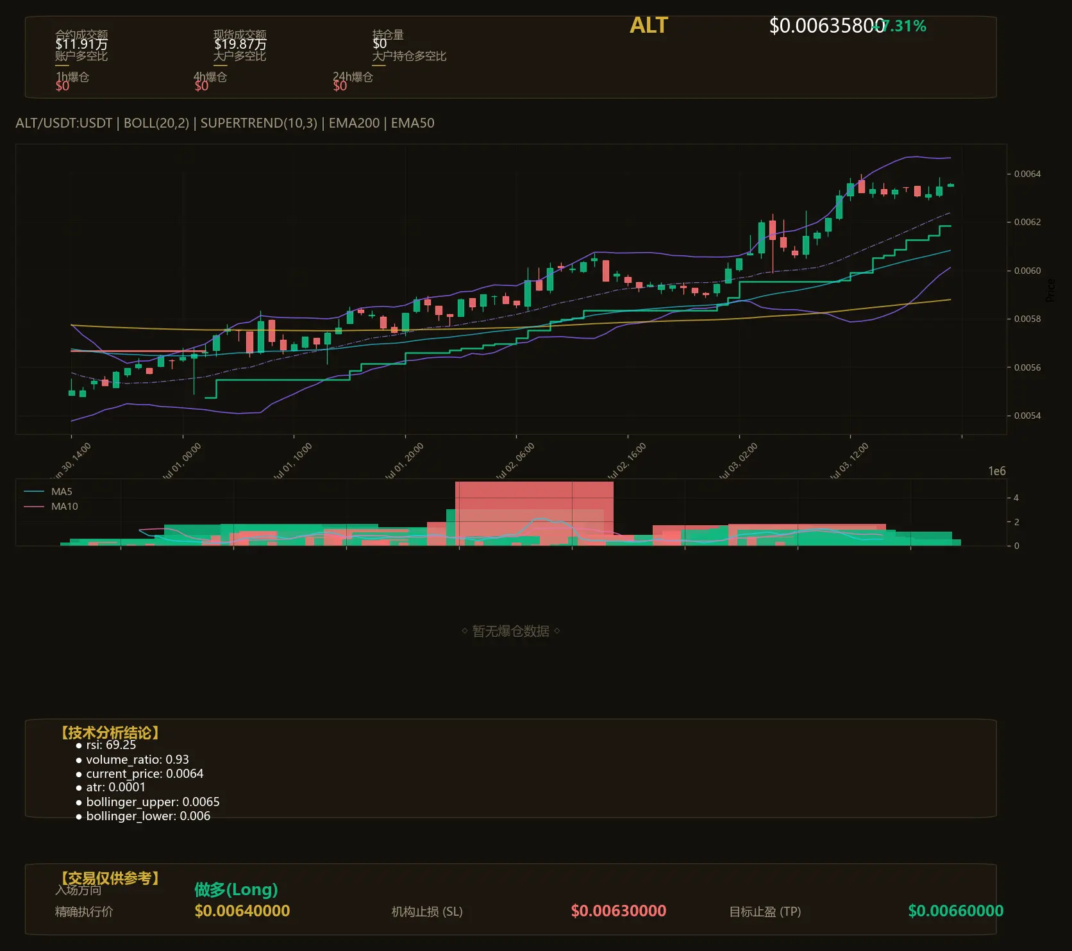
Task: Click the last green candlestick on chart
Action: [950, 185]
